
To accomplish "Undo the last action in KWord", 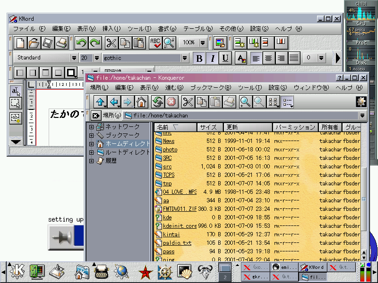I will tap(81, 43).
